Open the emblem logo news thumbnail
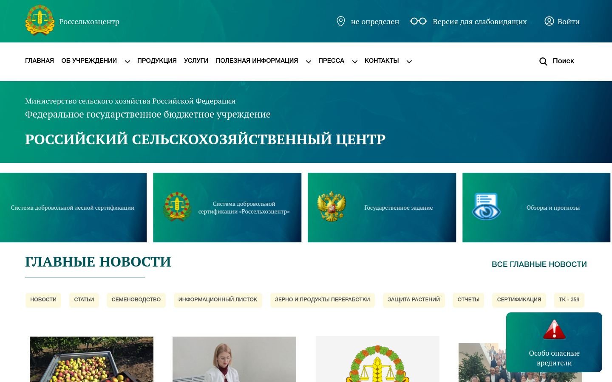The image size is (612, 382). click(377, 359)
